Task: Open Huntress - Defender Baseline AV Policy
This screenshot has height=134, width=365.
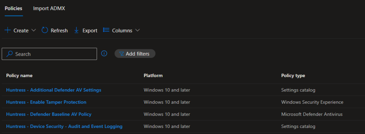Action: [48, 114]
